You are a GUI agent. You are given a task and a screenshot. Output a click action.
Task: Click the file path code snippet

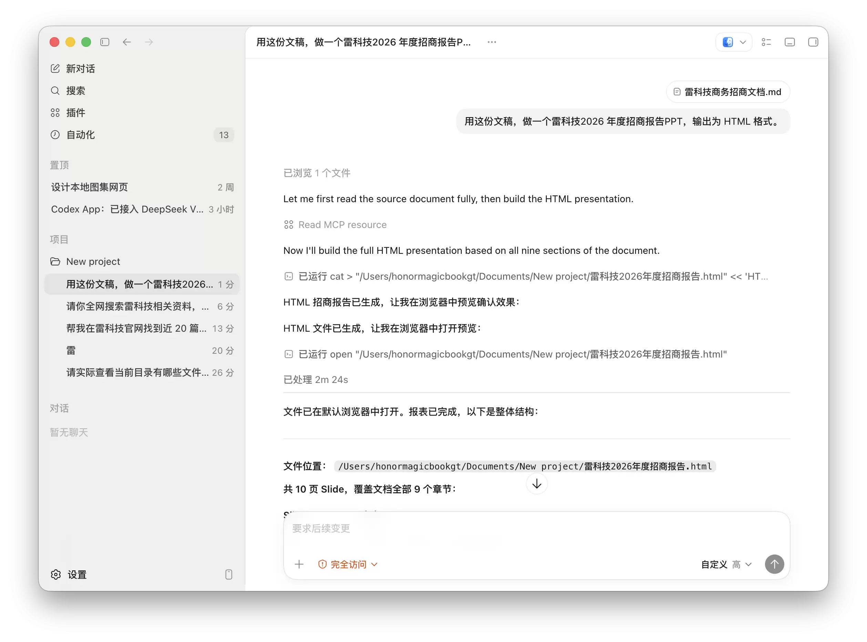point(525,467)
